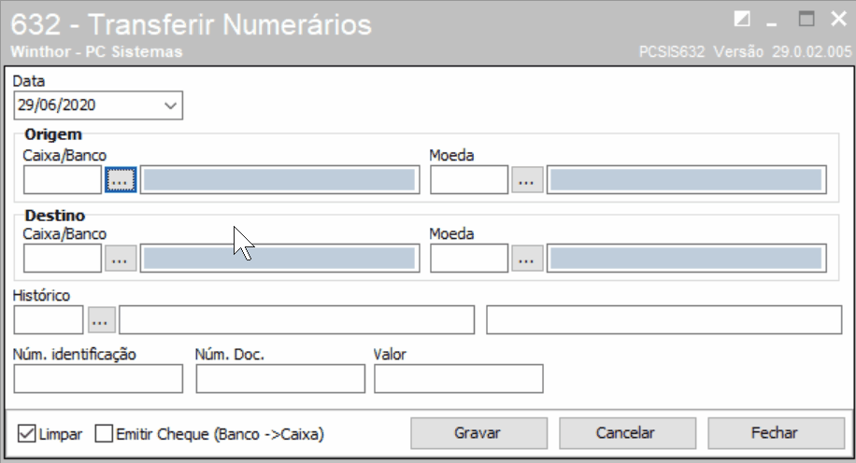The image size is (856, 463).
Task: Click the Gravar button
Action: tap(478, 433)
